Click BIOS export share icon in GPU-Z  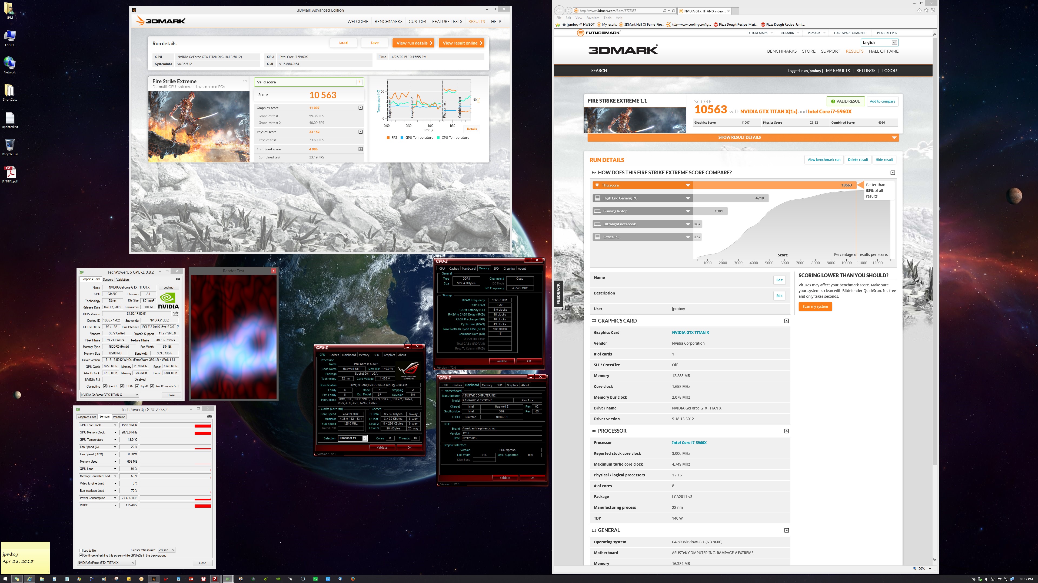coord(175,314)
